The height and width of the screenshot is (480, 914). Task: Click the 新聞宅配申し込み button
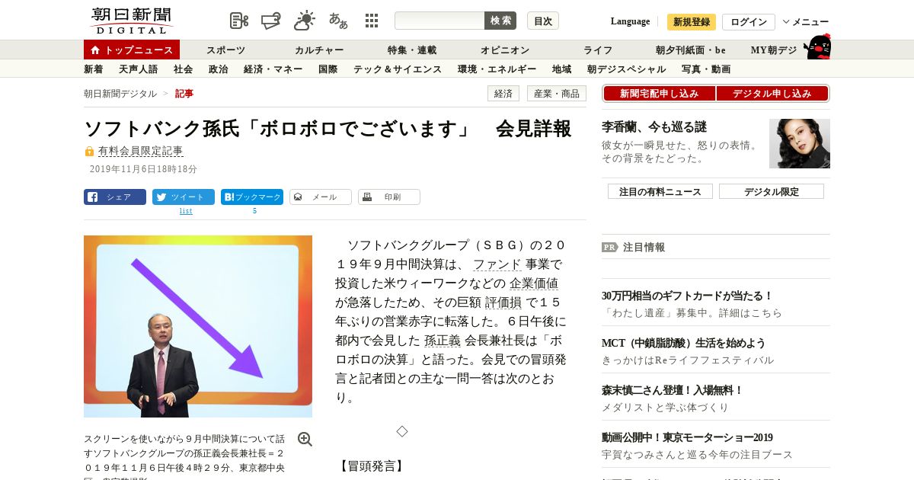(660, 94)
